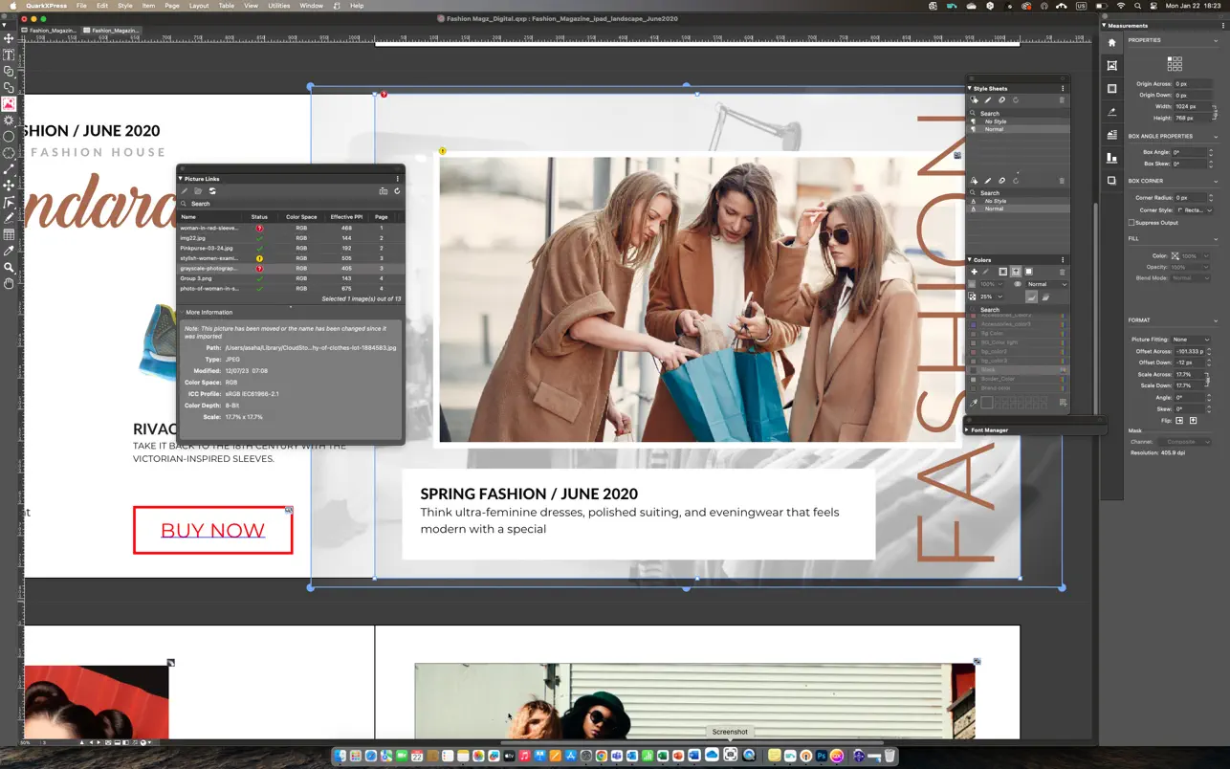Expand the Font Manager panel
Screen dimensions: 1230x769
point(968,430)
